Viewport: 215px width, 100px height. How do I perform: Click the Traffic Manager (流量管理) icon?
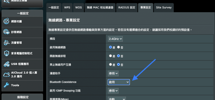[6, 43]
